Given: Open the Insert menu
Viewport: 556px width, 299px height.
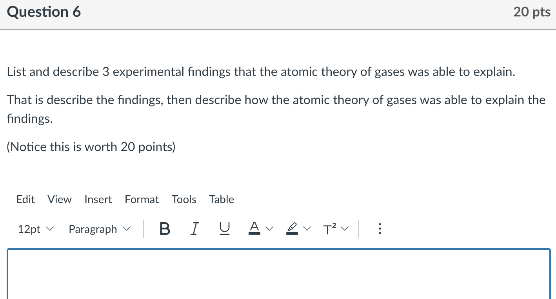Looking at the screenshot, I should click(98, 199).
